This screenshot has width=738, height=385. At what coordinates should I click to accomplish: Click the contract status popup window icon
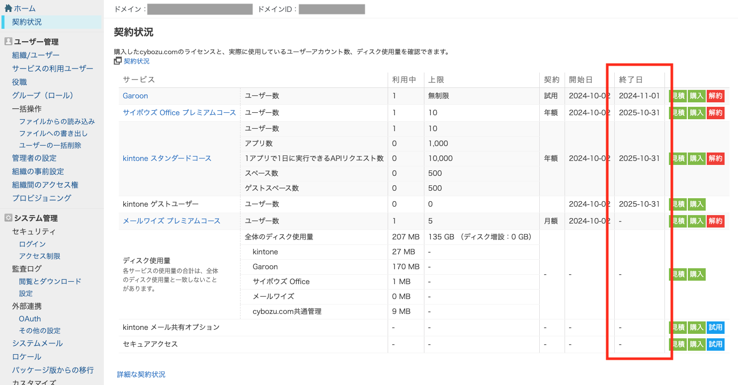118,61
